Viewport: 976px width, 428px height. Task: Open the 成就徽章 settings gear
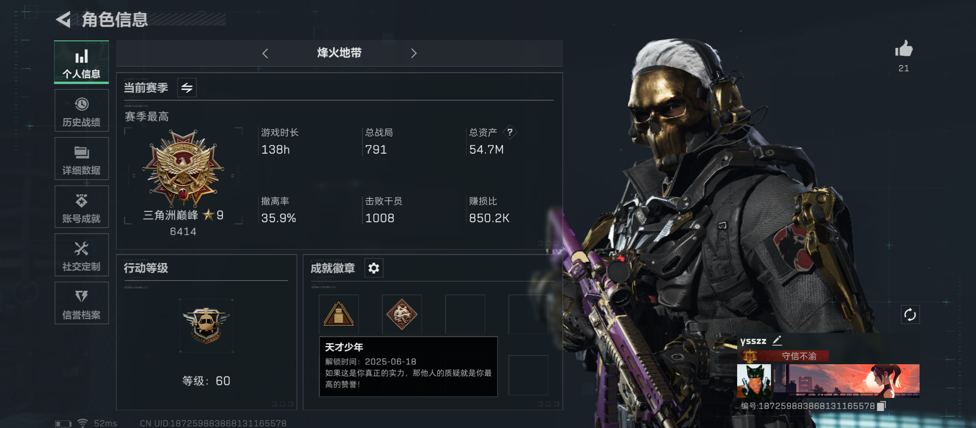tap(374, 268)
